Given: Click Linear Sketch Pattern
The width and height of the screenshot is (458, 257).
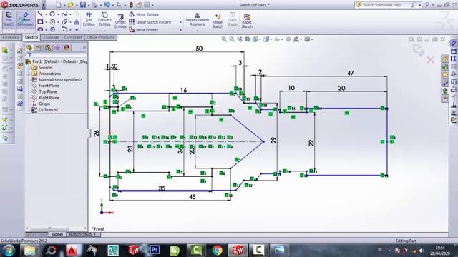Looking at the screenshot, I should [150, 22].
